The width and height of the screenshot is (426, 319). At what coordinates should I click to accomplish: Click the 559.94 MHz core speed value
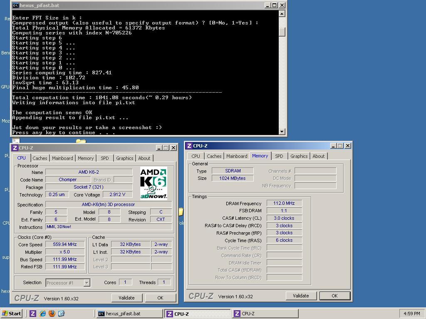click(x=64, y=244)
